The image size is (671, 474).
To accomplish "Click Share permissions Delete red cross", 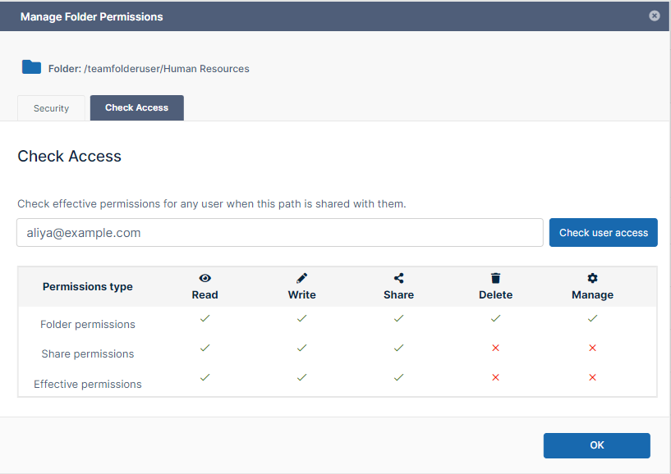I will (495, 349).
